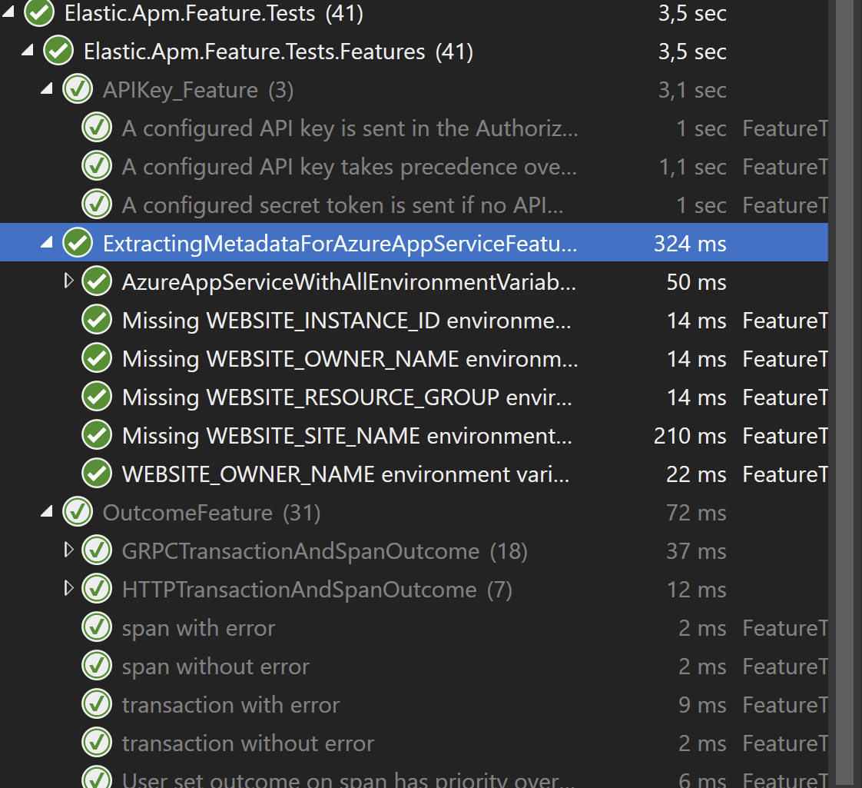Select test 'A configured API key takes precedence ove...'
The height and width of the screenshot is (788, 862).
tap(414, 165)
